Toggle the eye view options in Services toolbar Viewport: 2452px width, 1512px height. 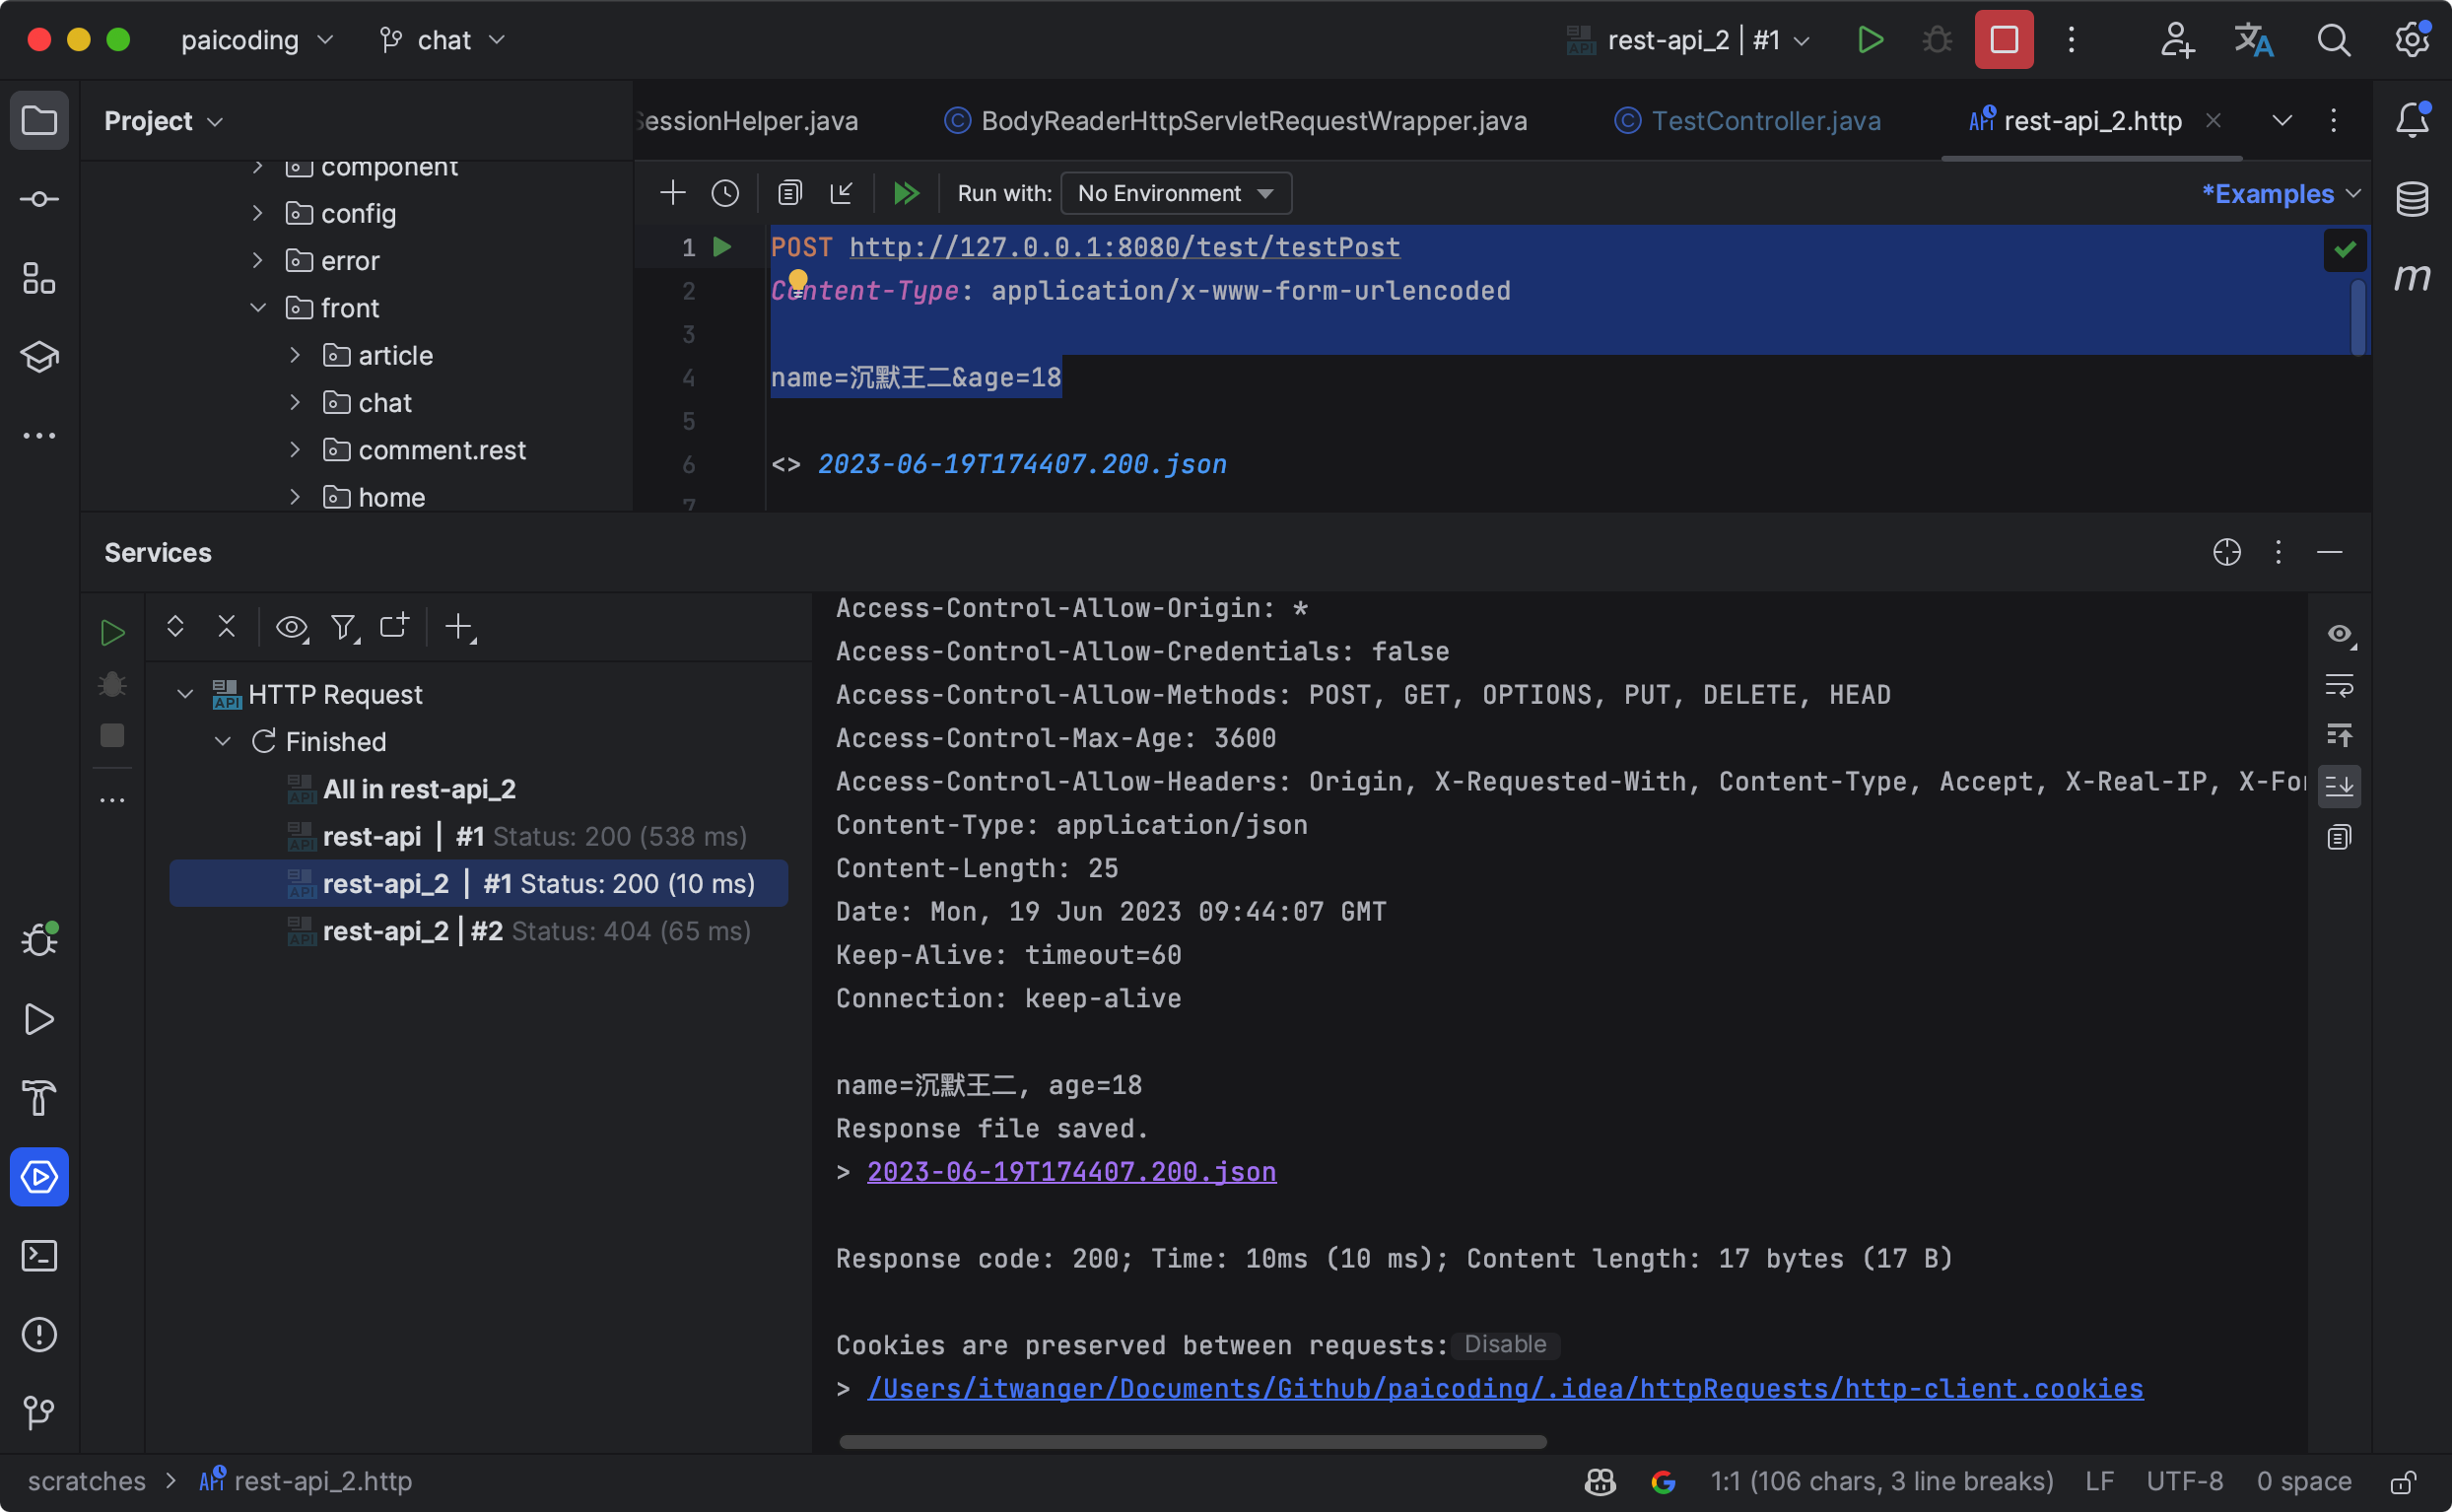tap(291, 627)
